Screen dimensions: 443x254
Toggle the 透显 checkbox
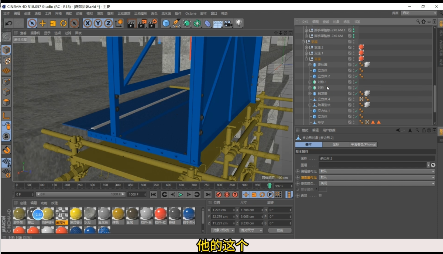click(x=320, y=195)
